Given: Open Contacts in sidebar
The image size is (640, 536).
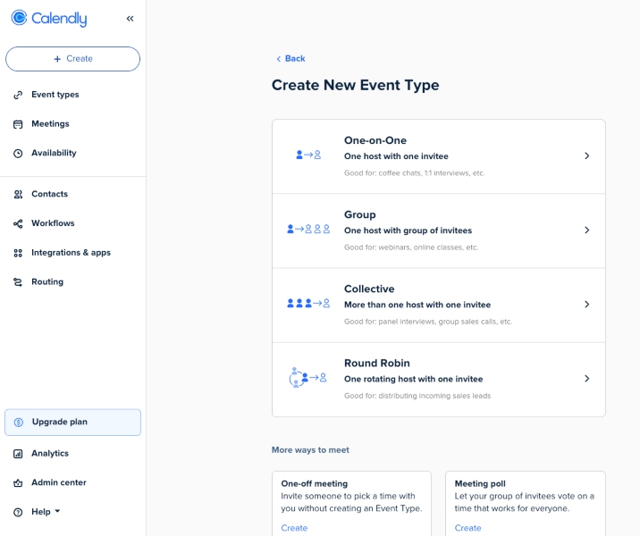Looking at the screenshot, I should pos(49,194).
